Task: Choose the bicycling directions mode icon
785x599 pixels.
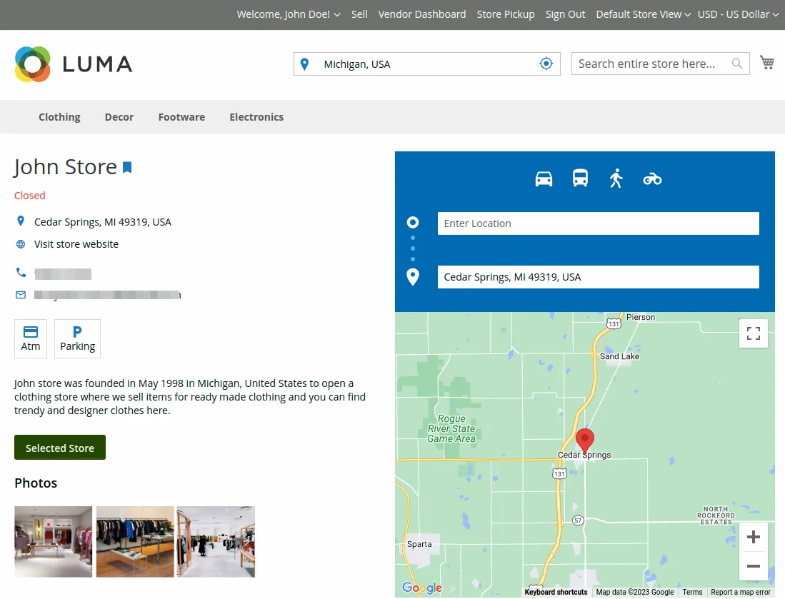Action: [x=652, y=178]
